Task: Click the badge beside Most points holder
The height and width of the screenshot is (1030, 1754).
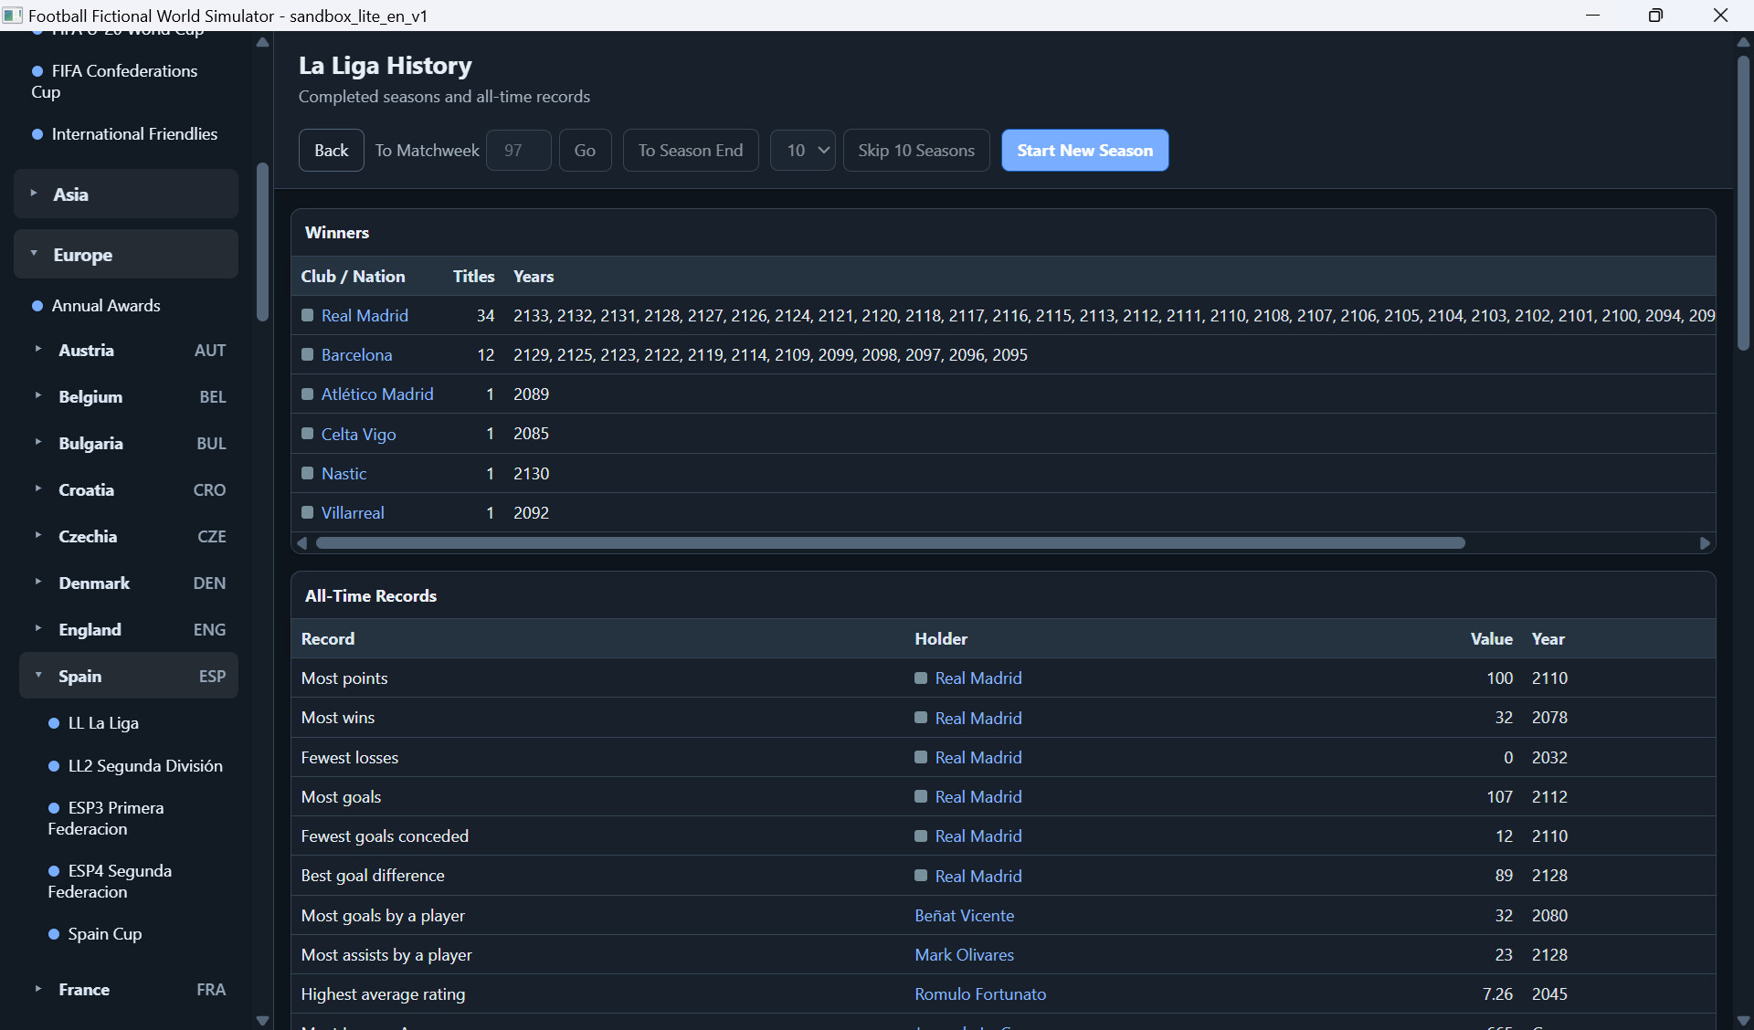Action: point(921,678)
